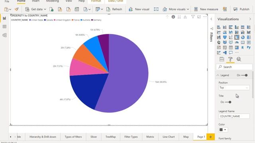Select the clustered column chart visual
Screen dimensions: 255x143
pyautogui.click(x=237, y=27)
